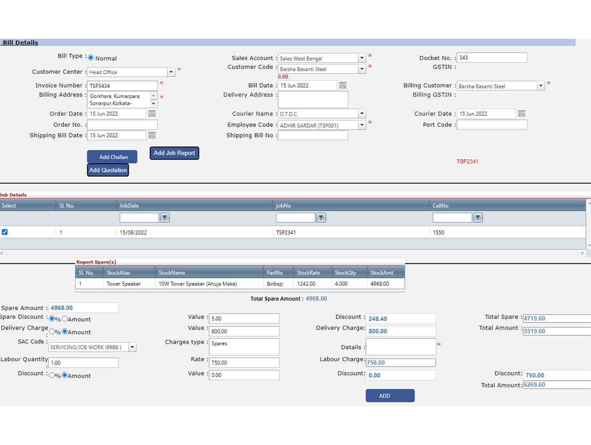Click the Labour Quantity field

[83, 363]
